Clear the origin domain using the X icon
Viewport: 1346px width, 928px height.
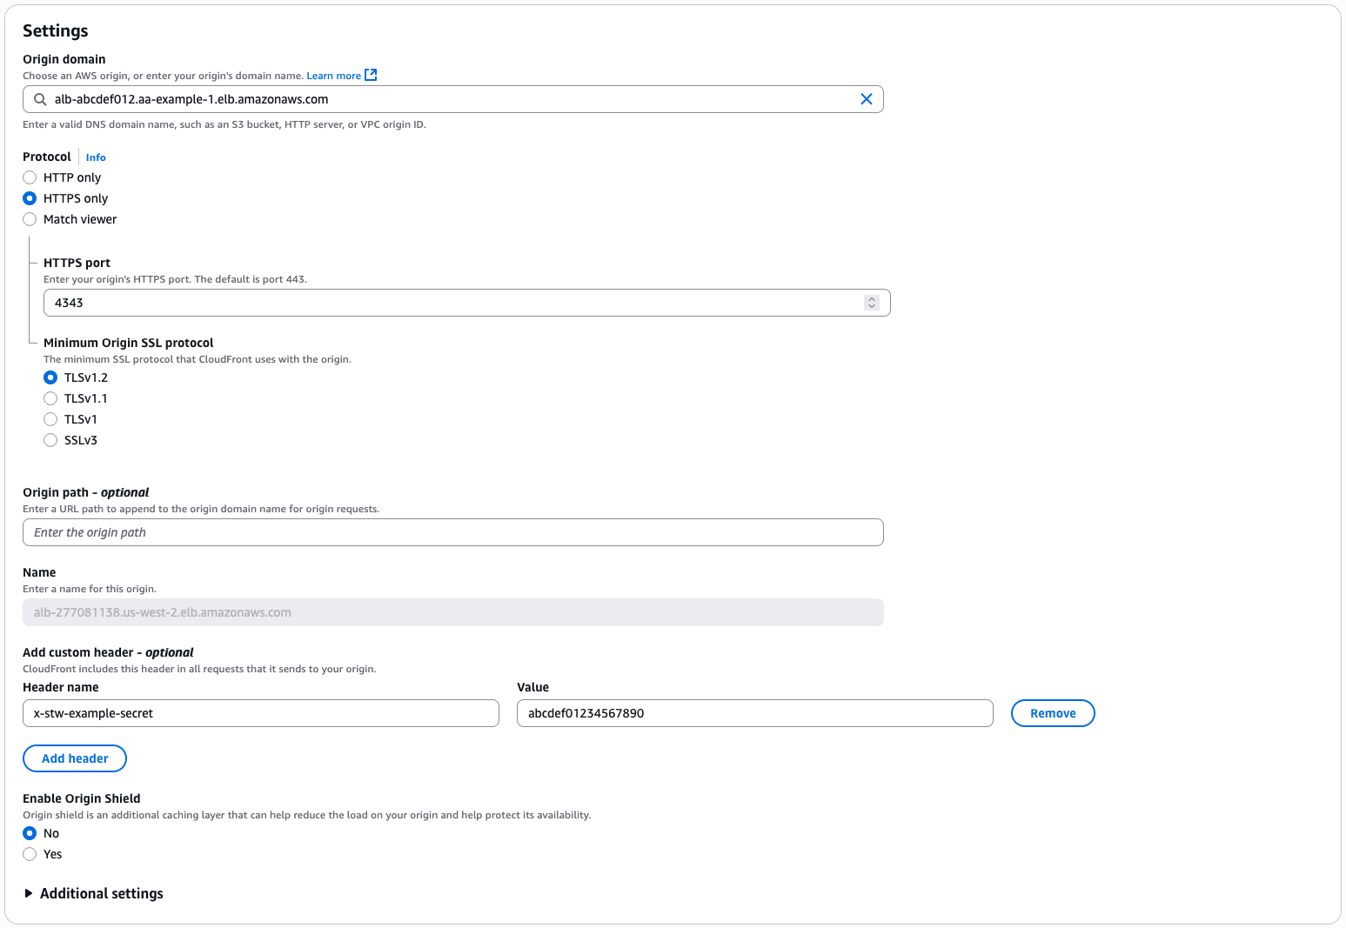pyautogui.click(x=867, y=98)
